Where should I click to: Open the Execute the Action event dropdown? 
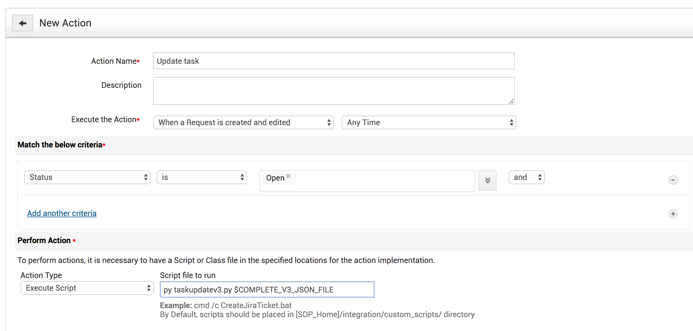[243, 122]
